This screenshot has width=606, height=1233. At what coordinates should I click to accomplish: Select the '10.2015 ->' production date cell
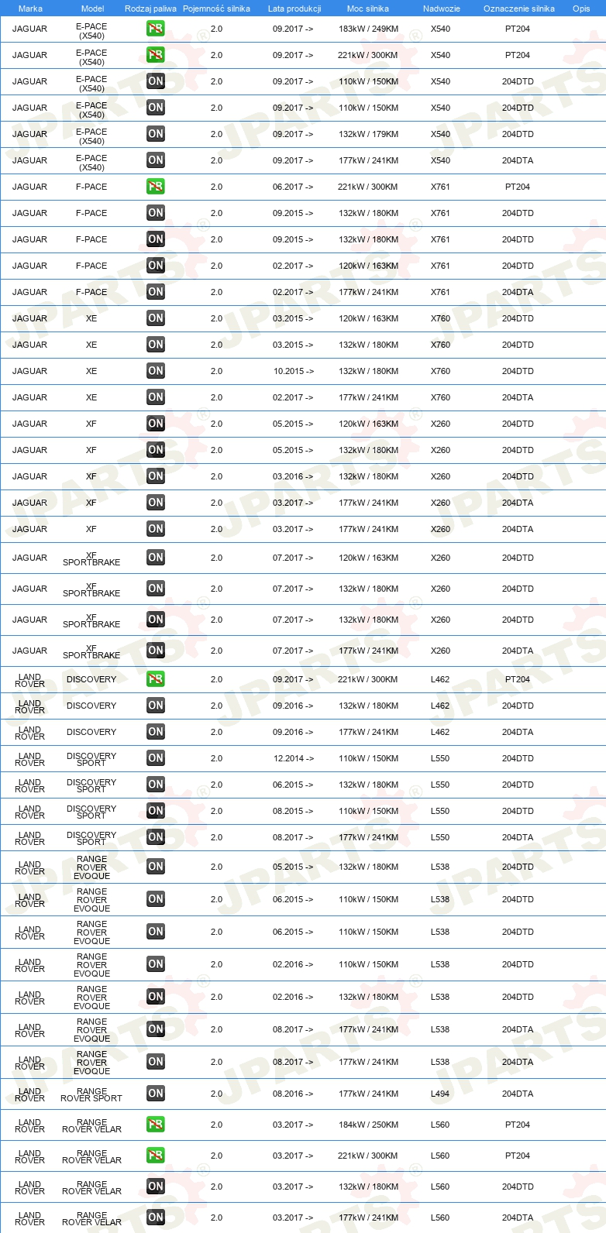(x=294, y=371)
